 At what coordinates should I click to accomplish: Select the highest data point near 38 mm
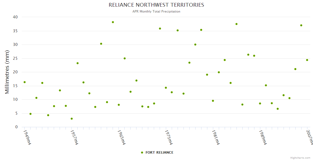(113, 22)
